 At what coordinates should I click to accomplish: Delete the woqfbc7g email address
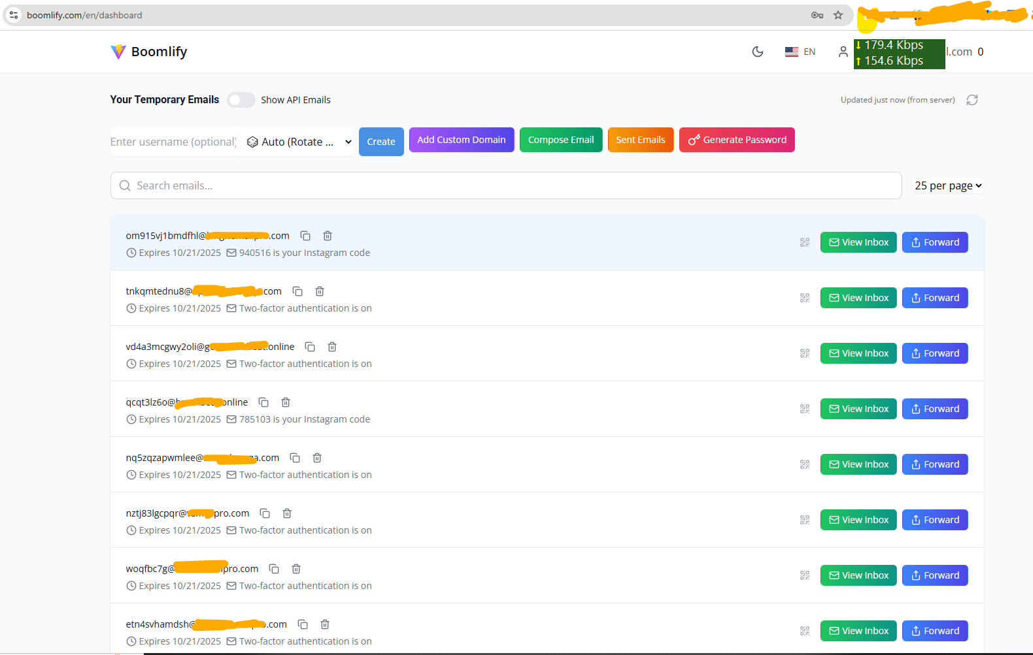[296, 569]
